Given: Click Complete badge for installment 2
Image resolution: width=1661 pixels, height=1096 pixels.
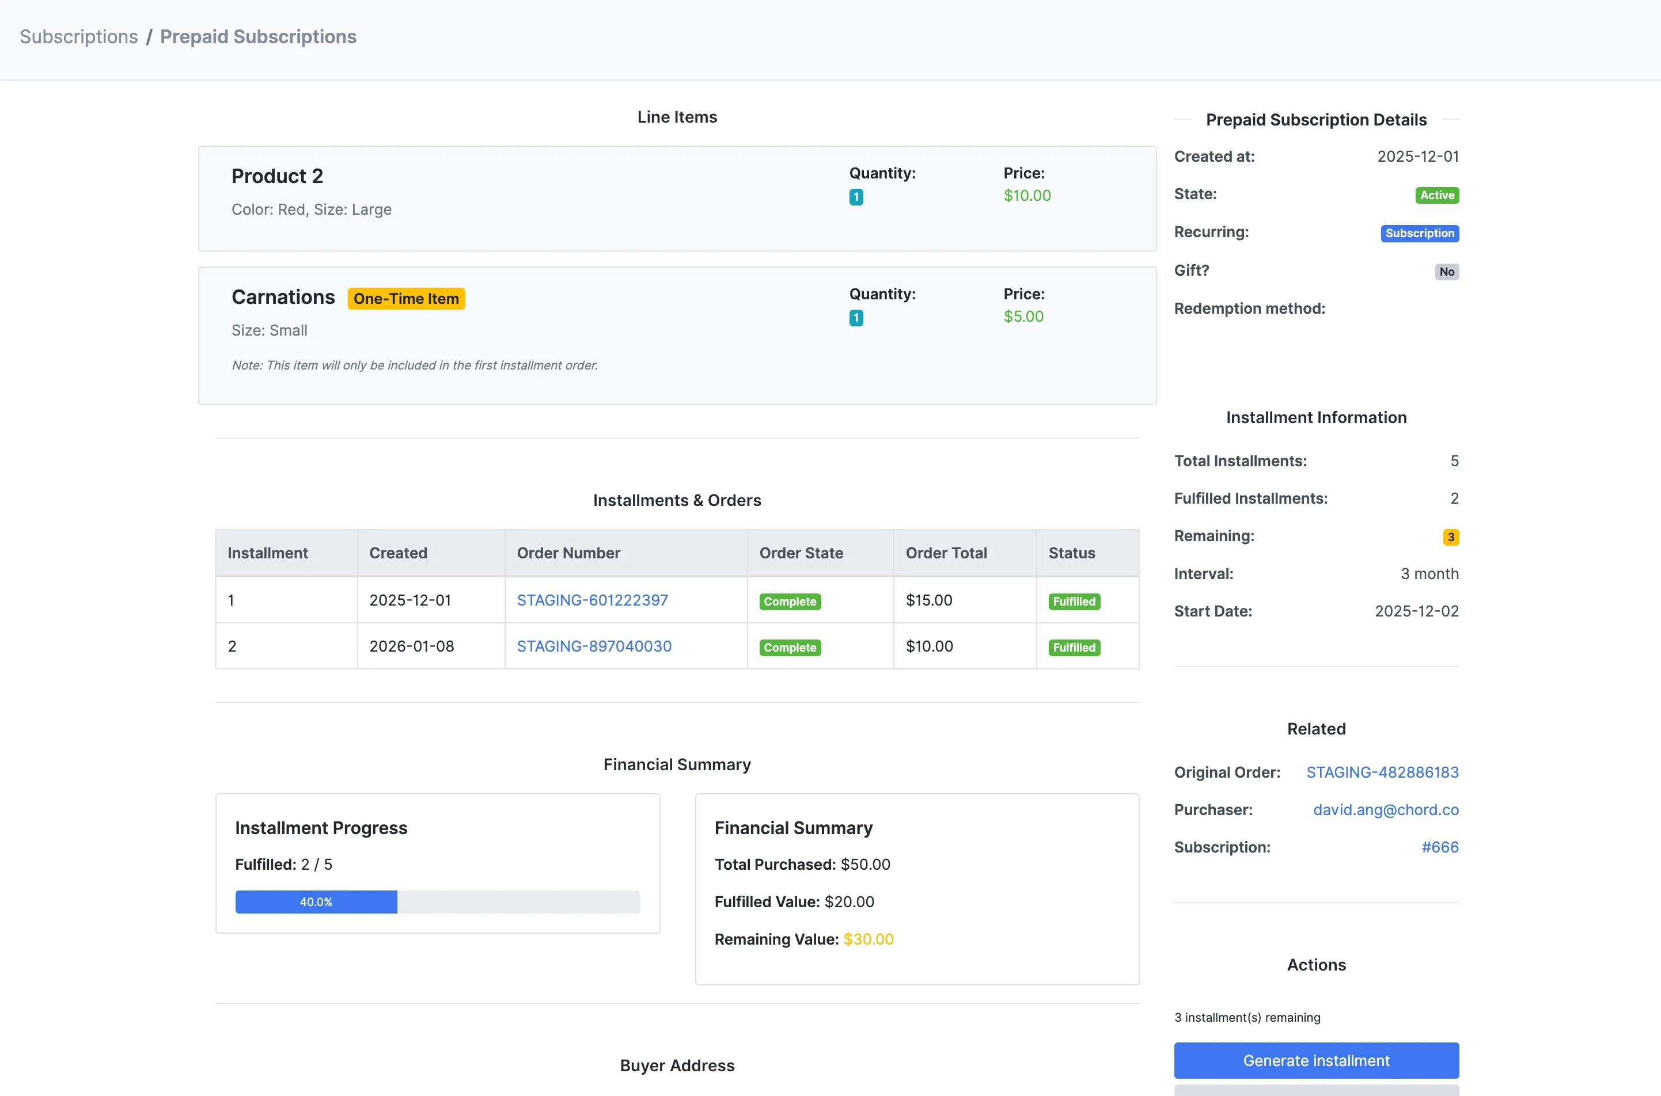Looking at the screenshot, I should coord(790,647).
